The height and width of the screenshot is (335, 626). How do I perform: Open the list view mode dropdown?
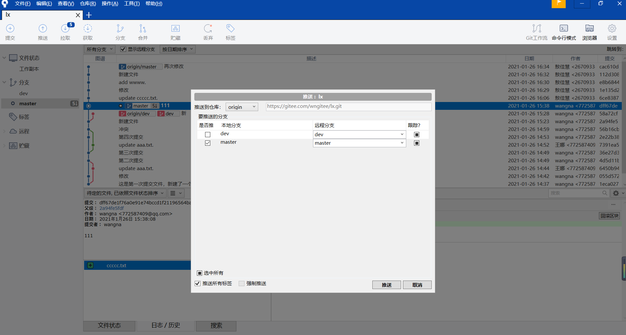pyautogui.click(x=176, y=193)
